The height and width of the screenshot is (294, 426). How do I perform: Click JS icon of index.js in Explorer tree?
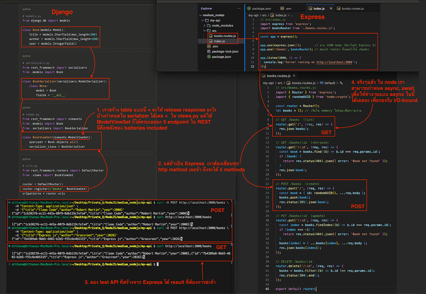(211, 41)
